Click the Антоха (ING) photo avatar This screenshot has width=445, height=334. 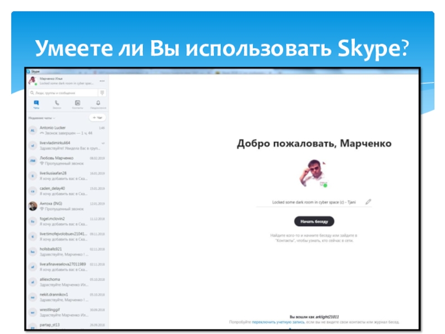pos(33,206)
